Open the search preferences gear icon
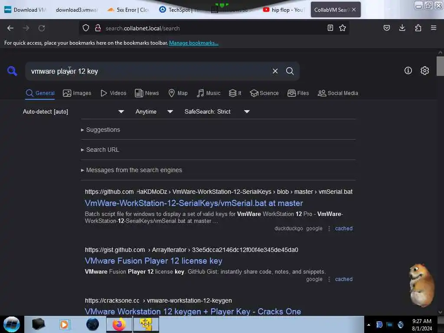The height and width of the screenshot is (333, 444). point(425,71)
